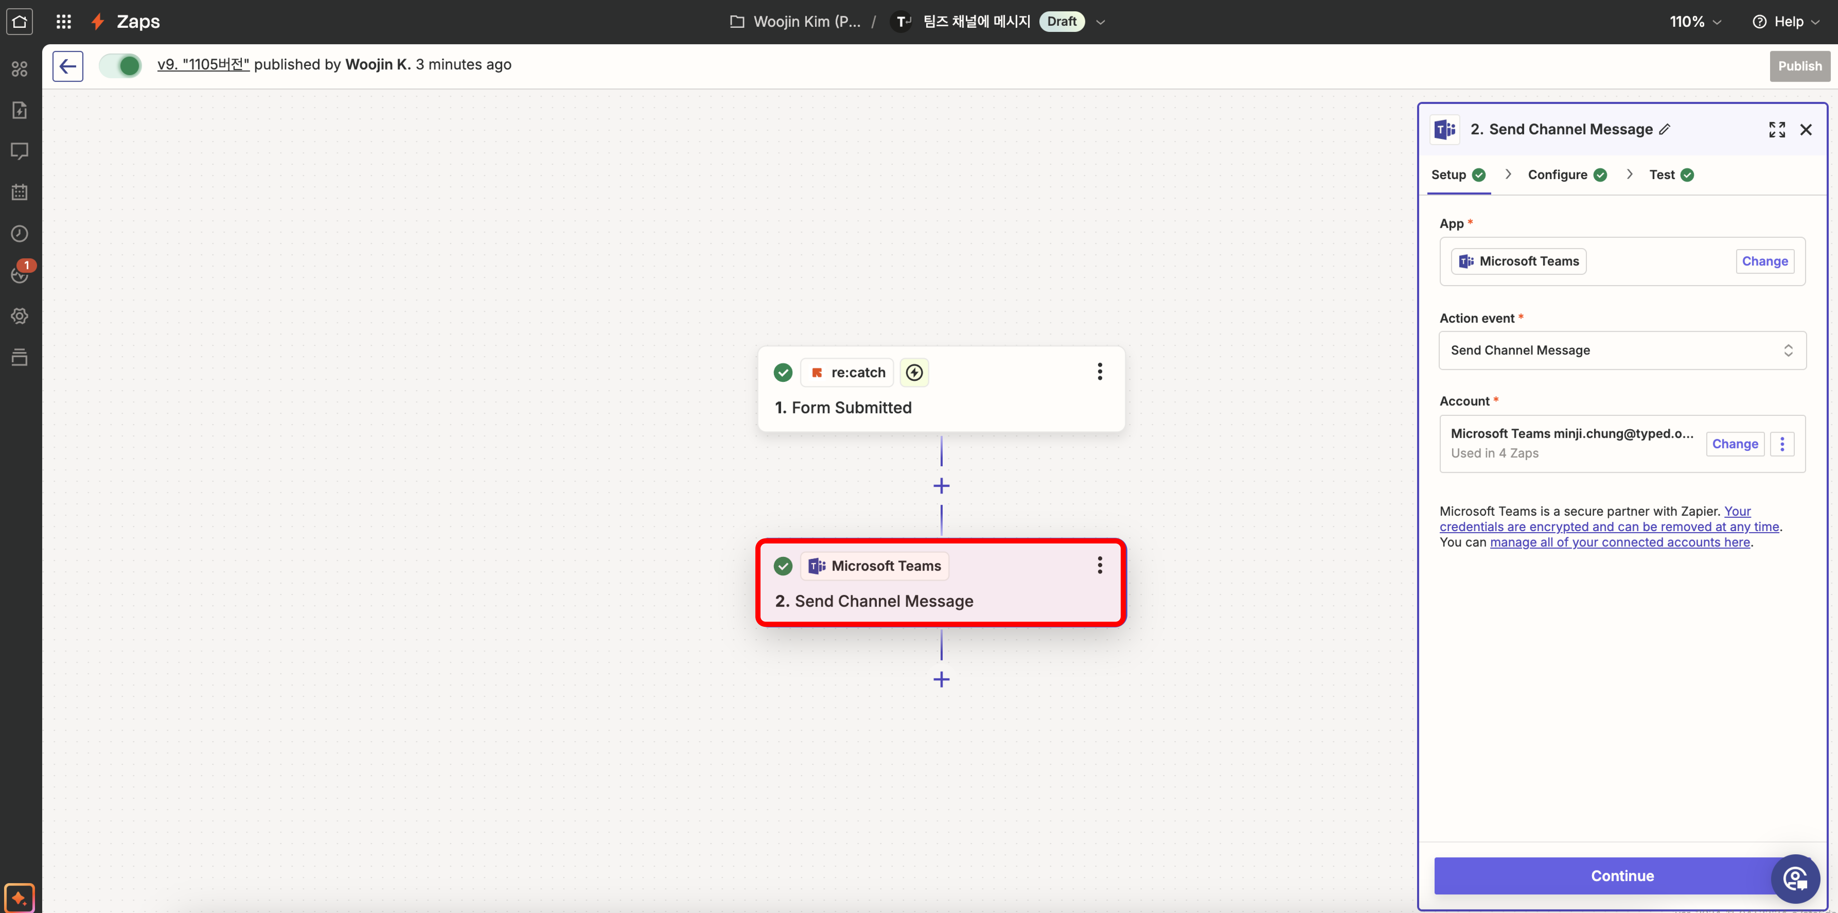Open re:catch step three-dot menu
The height and width of the screenshot is (913, 1838).
click(x=1099, y=371)
